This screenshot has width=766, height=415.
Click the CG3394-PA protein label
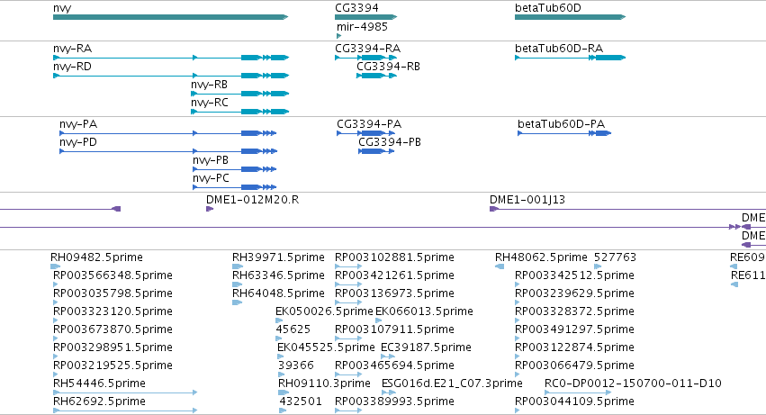(x=369, y=124)
